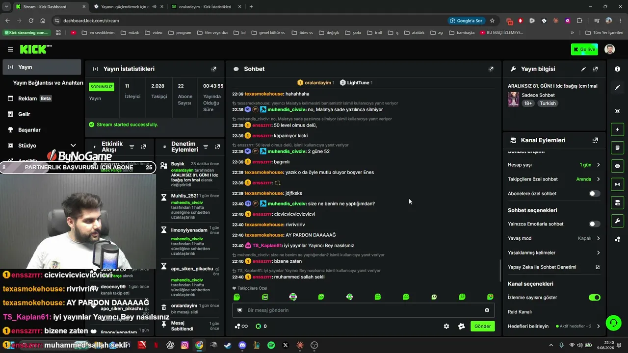Reload the page in the browser
The image size is (628, 353).
click(31, 21)
